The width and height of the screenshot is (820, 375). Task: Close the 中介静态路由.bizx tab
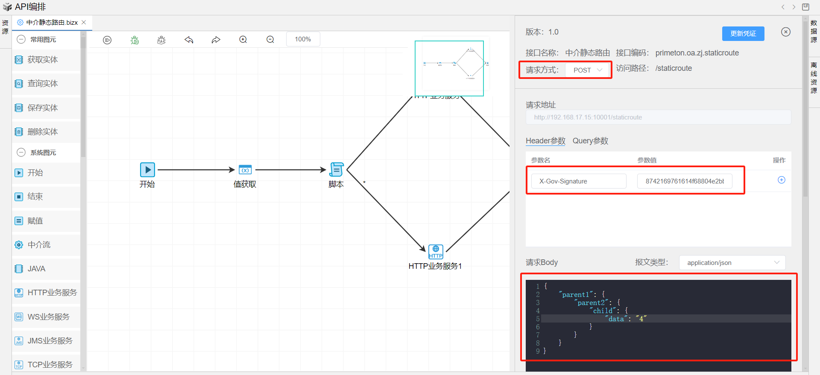coord(84,23)
